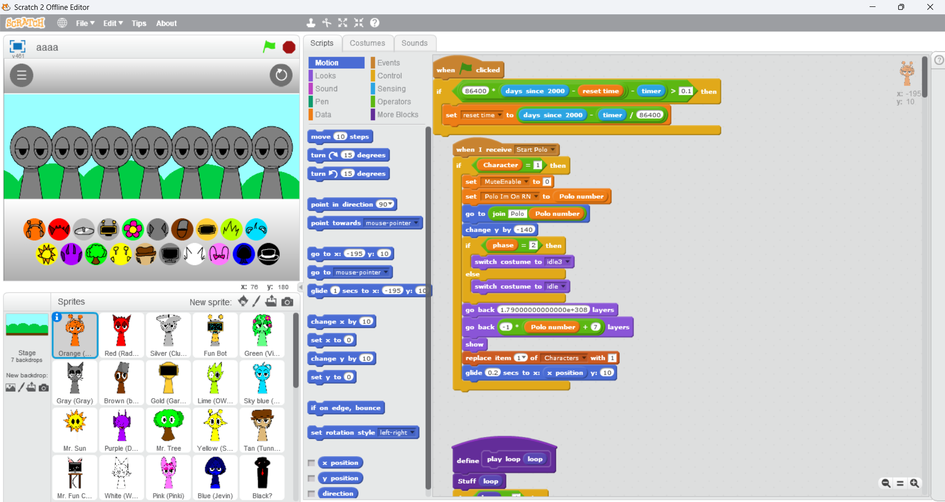This screenshot has width=945, height=502.
Task: Click the green tree character icon on stage
Action: 96,254
